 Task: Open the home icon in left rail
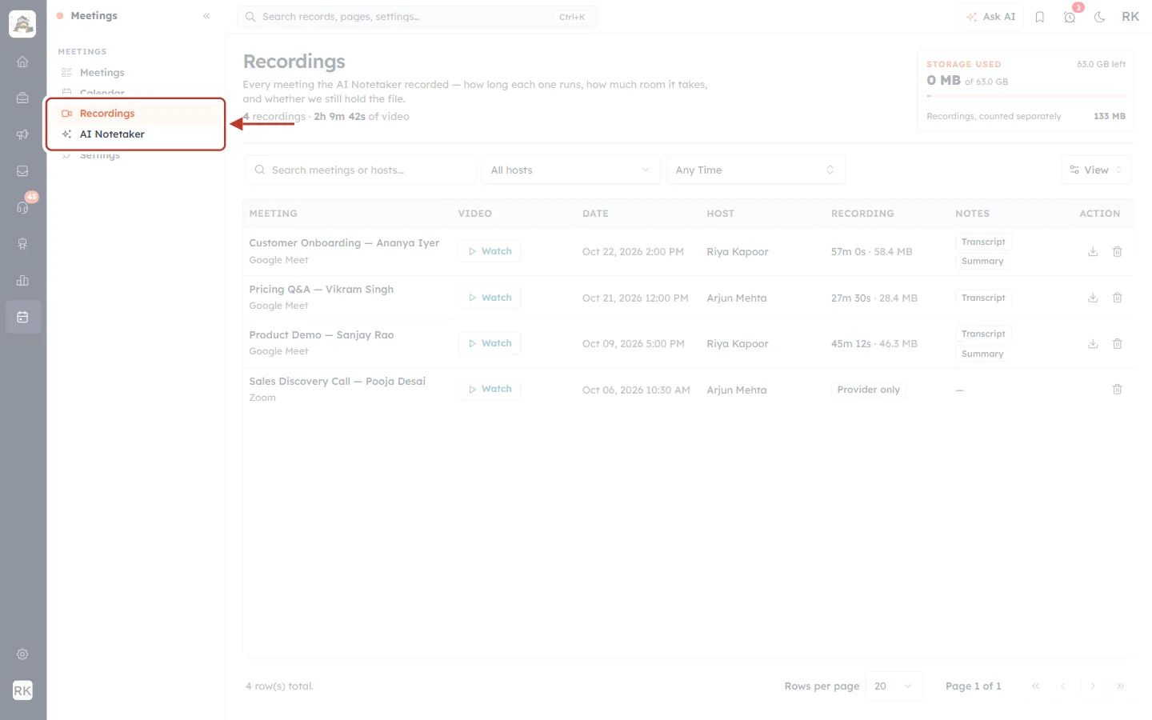click(22, 62)
